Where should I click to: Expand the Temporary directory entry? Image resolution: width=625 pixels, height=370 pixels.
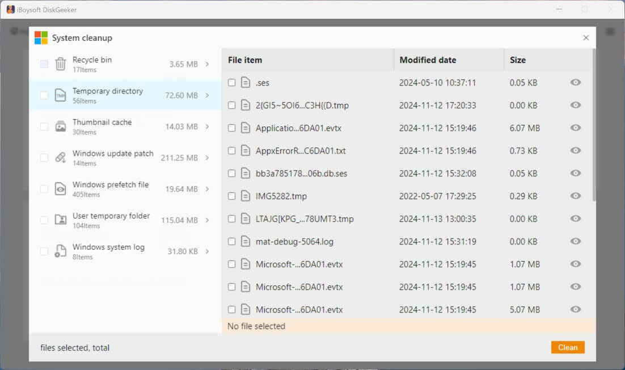[208, 95]
